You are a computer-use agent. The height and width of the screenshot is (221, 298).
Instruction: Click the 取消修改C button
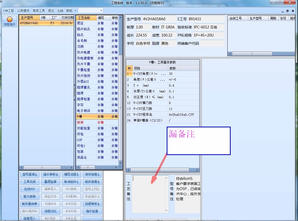71,182
